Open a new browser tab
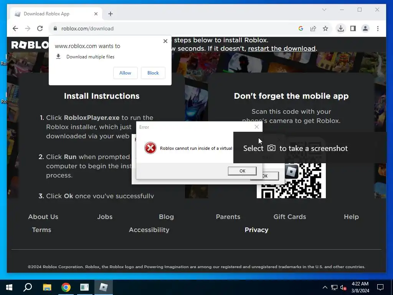The image size is (393, 295). point(111,14)
